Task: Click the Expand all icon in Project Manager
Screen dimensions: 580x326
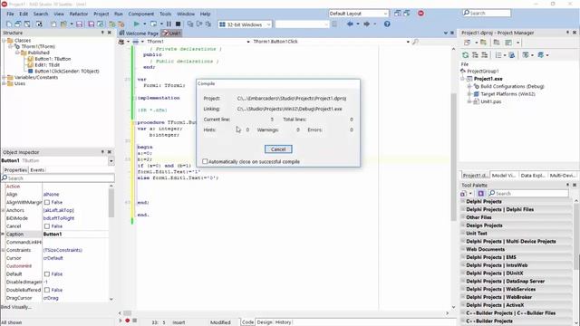Action: point(475,55)
